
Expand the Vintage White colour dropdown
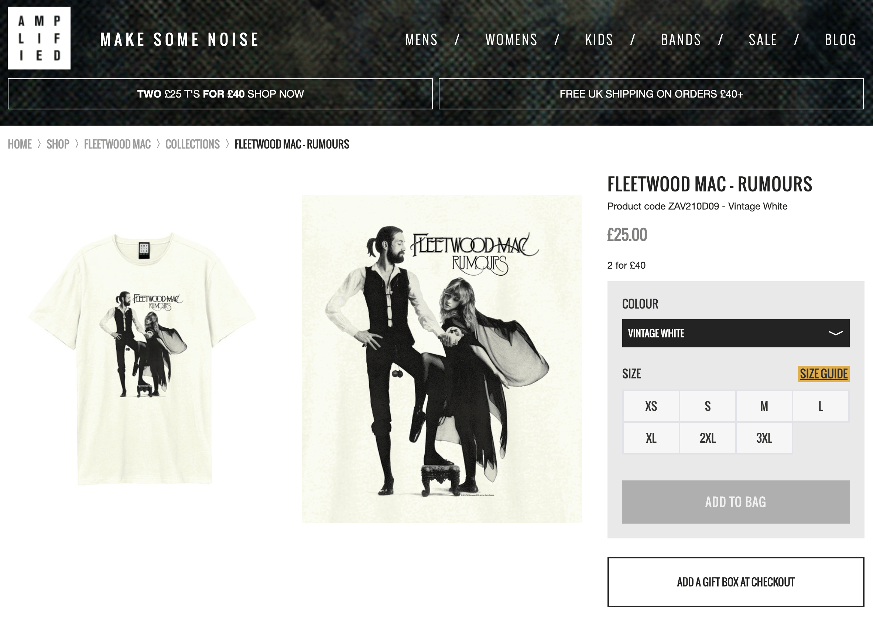pos(736,333)
